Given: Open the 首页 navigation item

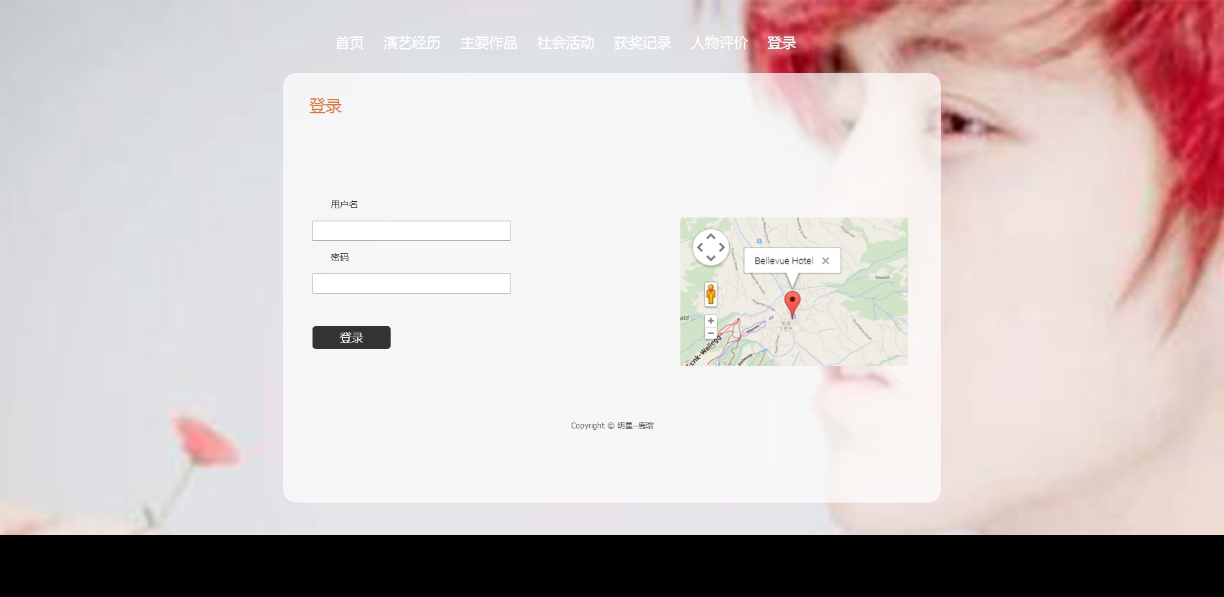Looking at the screenshot, I should tap(350, 43).
